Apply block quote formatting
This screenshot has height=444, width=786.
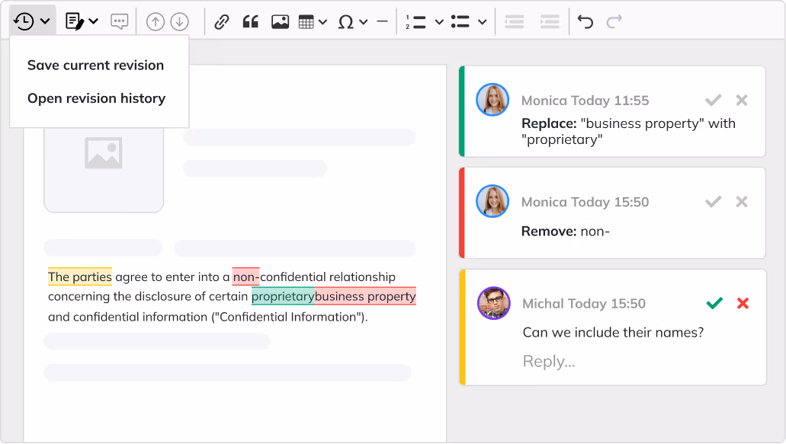pos(250,21)
